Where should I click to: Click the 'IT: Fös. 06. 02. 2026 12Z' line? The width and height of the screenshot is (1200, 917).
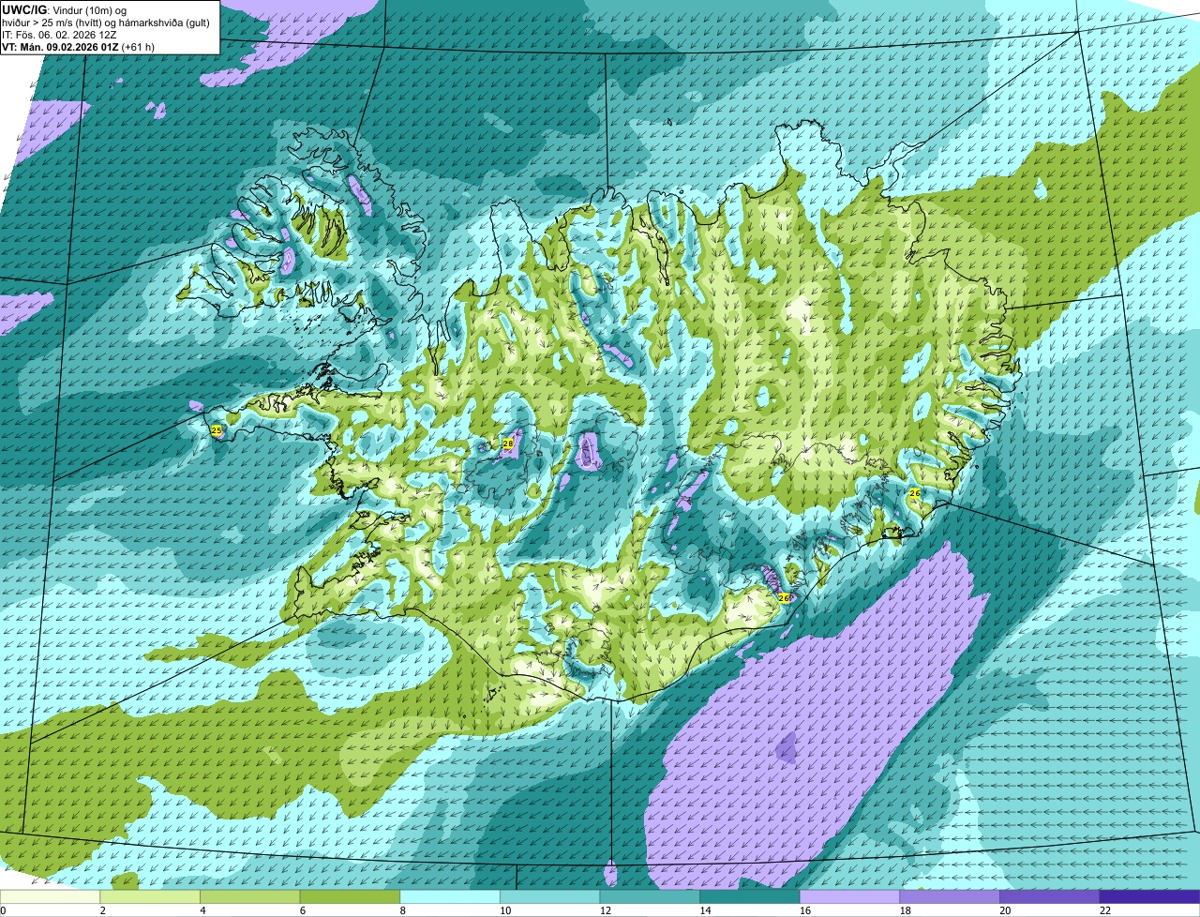[59, 34]
